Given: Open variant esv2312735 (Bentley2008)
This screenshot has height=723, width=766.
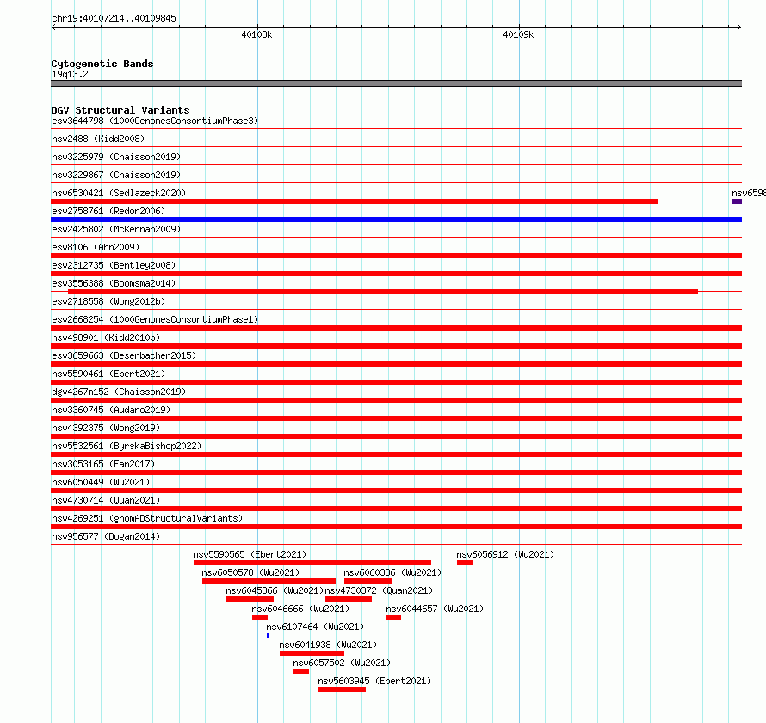Looking at the screenshot, I should tap(114, 265).
